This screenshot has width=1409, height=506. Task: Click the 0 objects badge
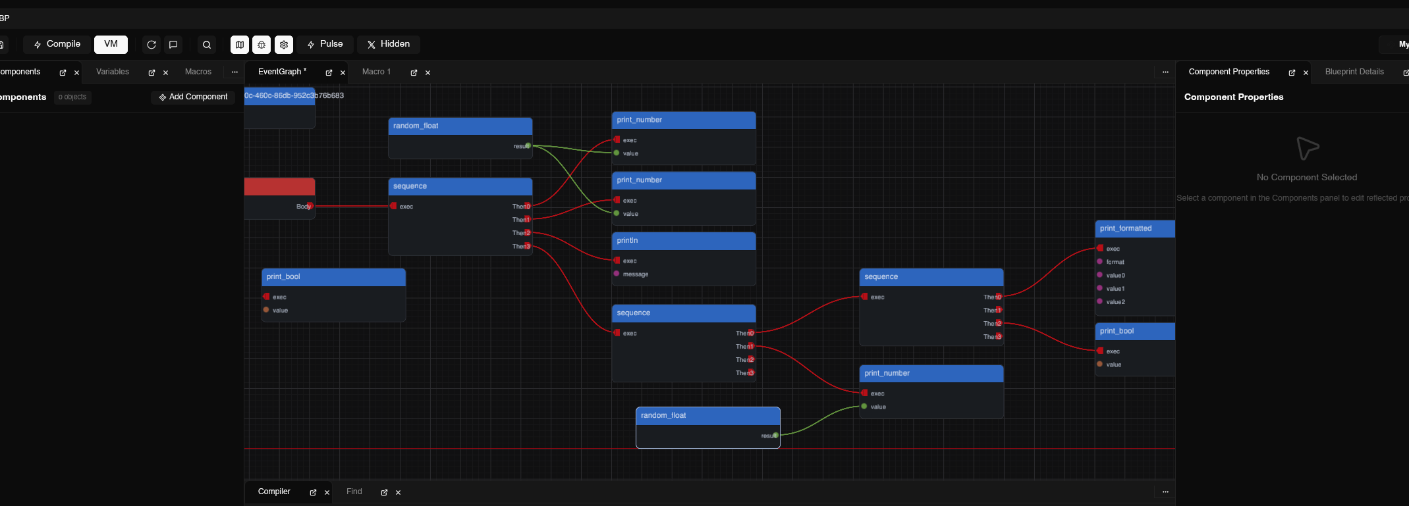pyautogui.click(x=72, y=97)
